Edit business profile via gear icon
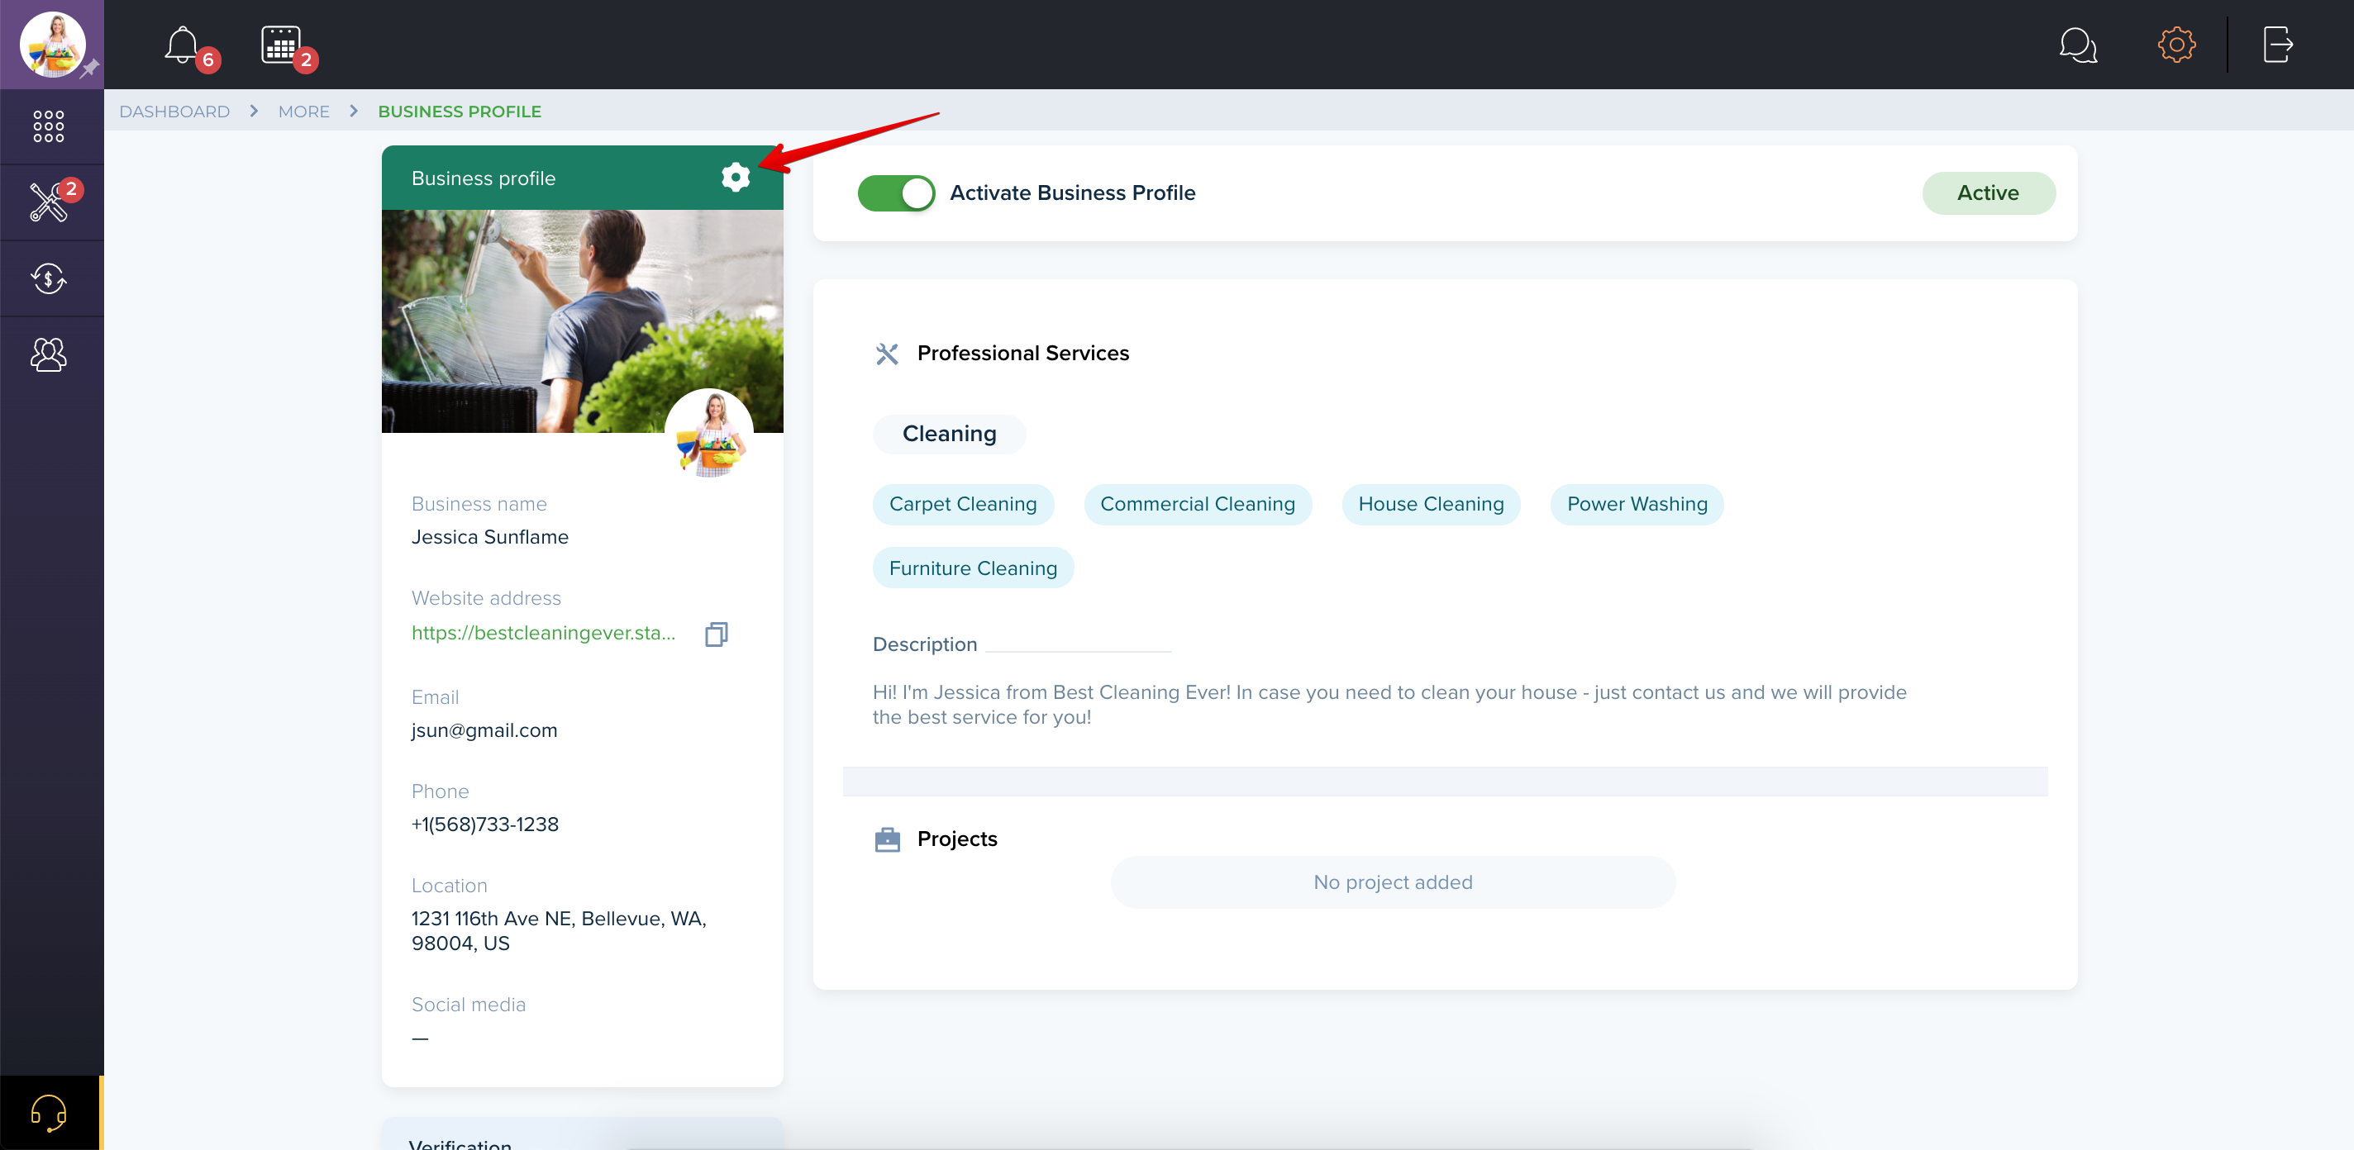The width and height of the screenshot is (2354, 1150). 735,177
